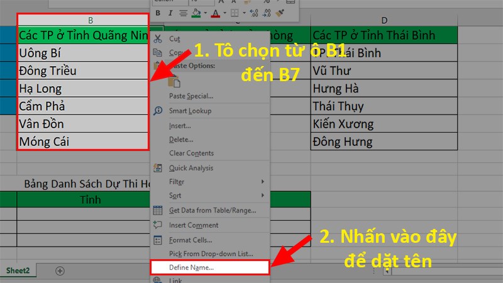The width and height of the screenshot is (503, 283).
Task: Click the borders icon in mini toolbar
Action: click(x=235, y=13)
